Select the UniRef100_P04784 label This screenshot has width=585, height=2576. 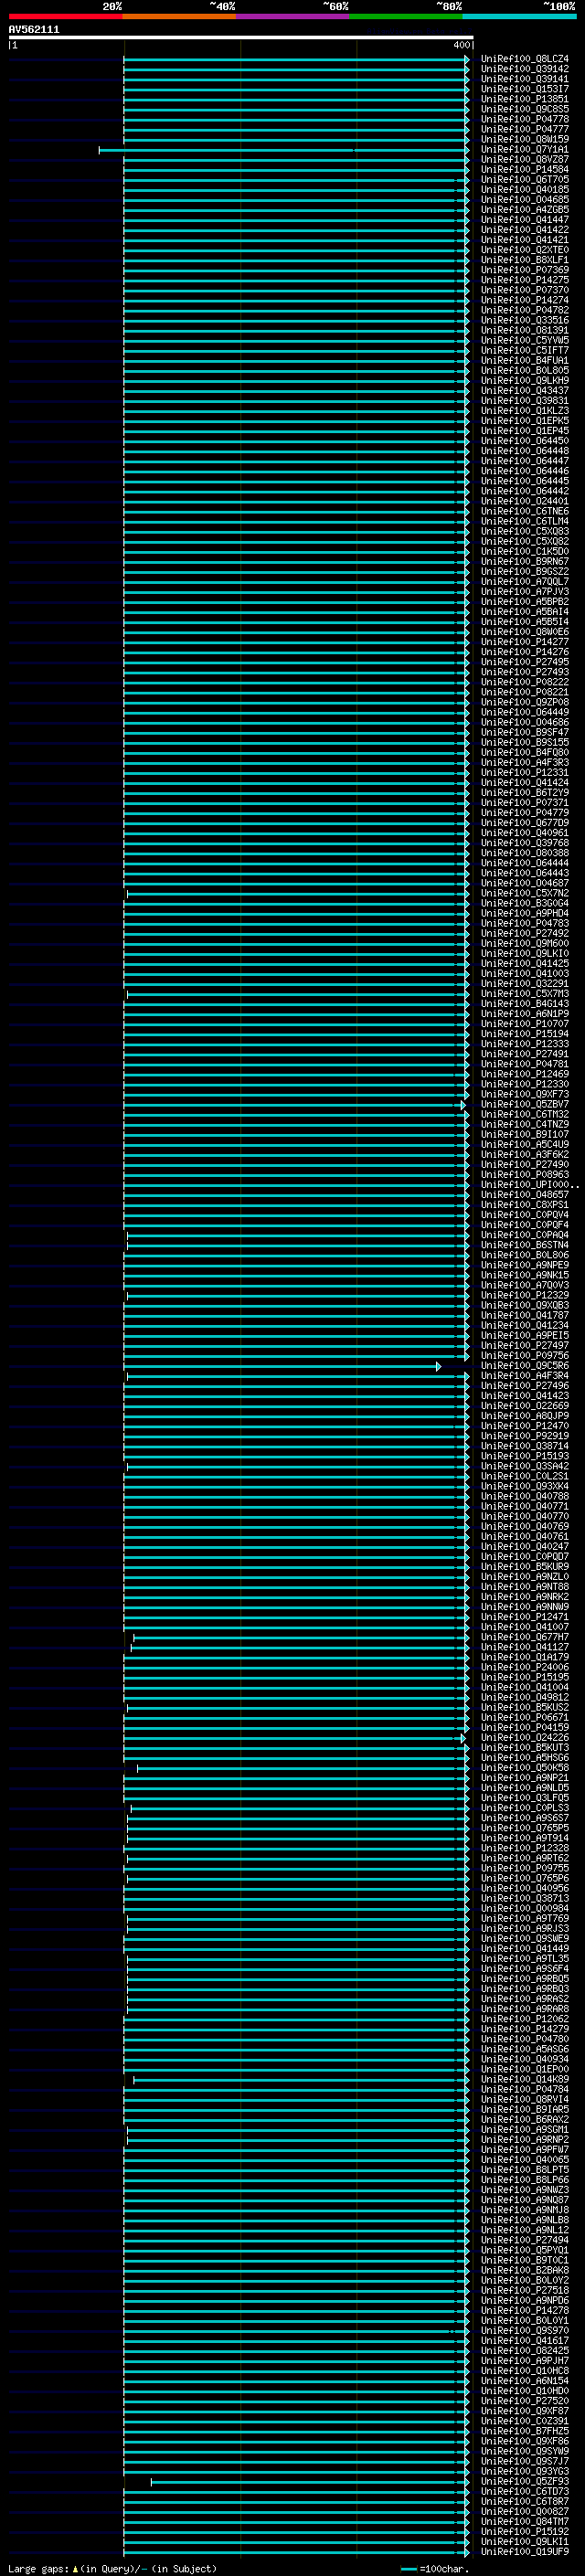pos(524,2090)
